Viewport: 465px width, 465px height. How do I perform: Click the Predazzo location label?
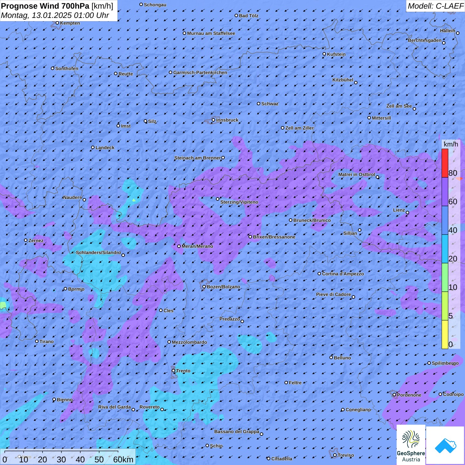[x=230, y=319]
